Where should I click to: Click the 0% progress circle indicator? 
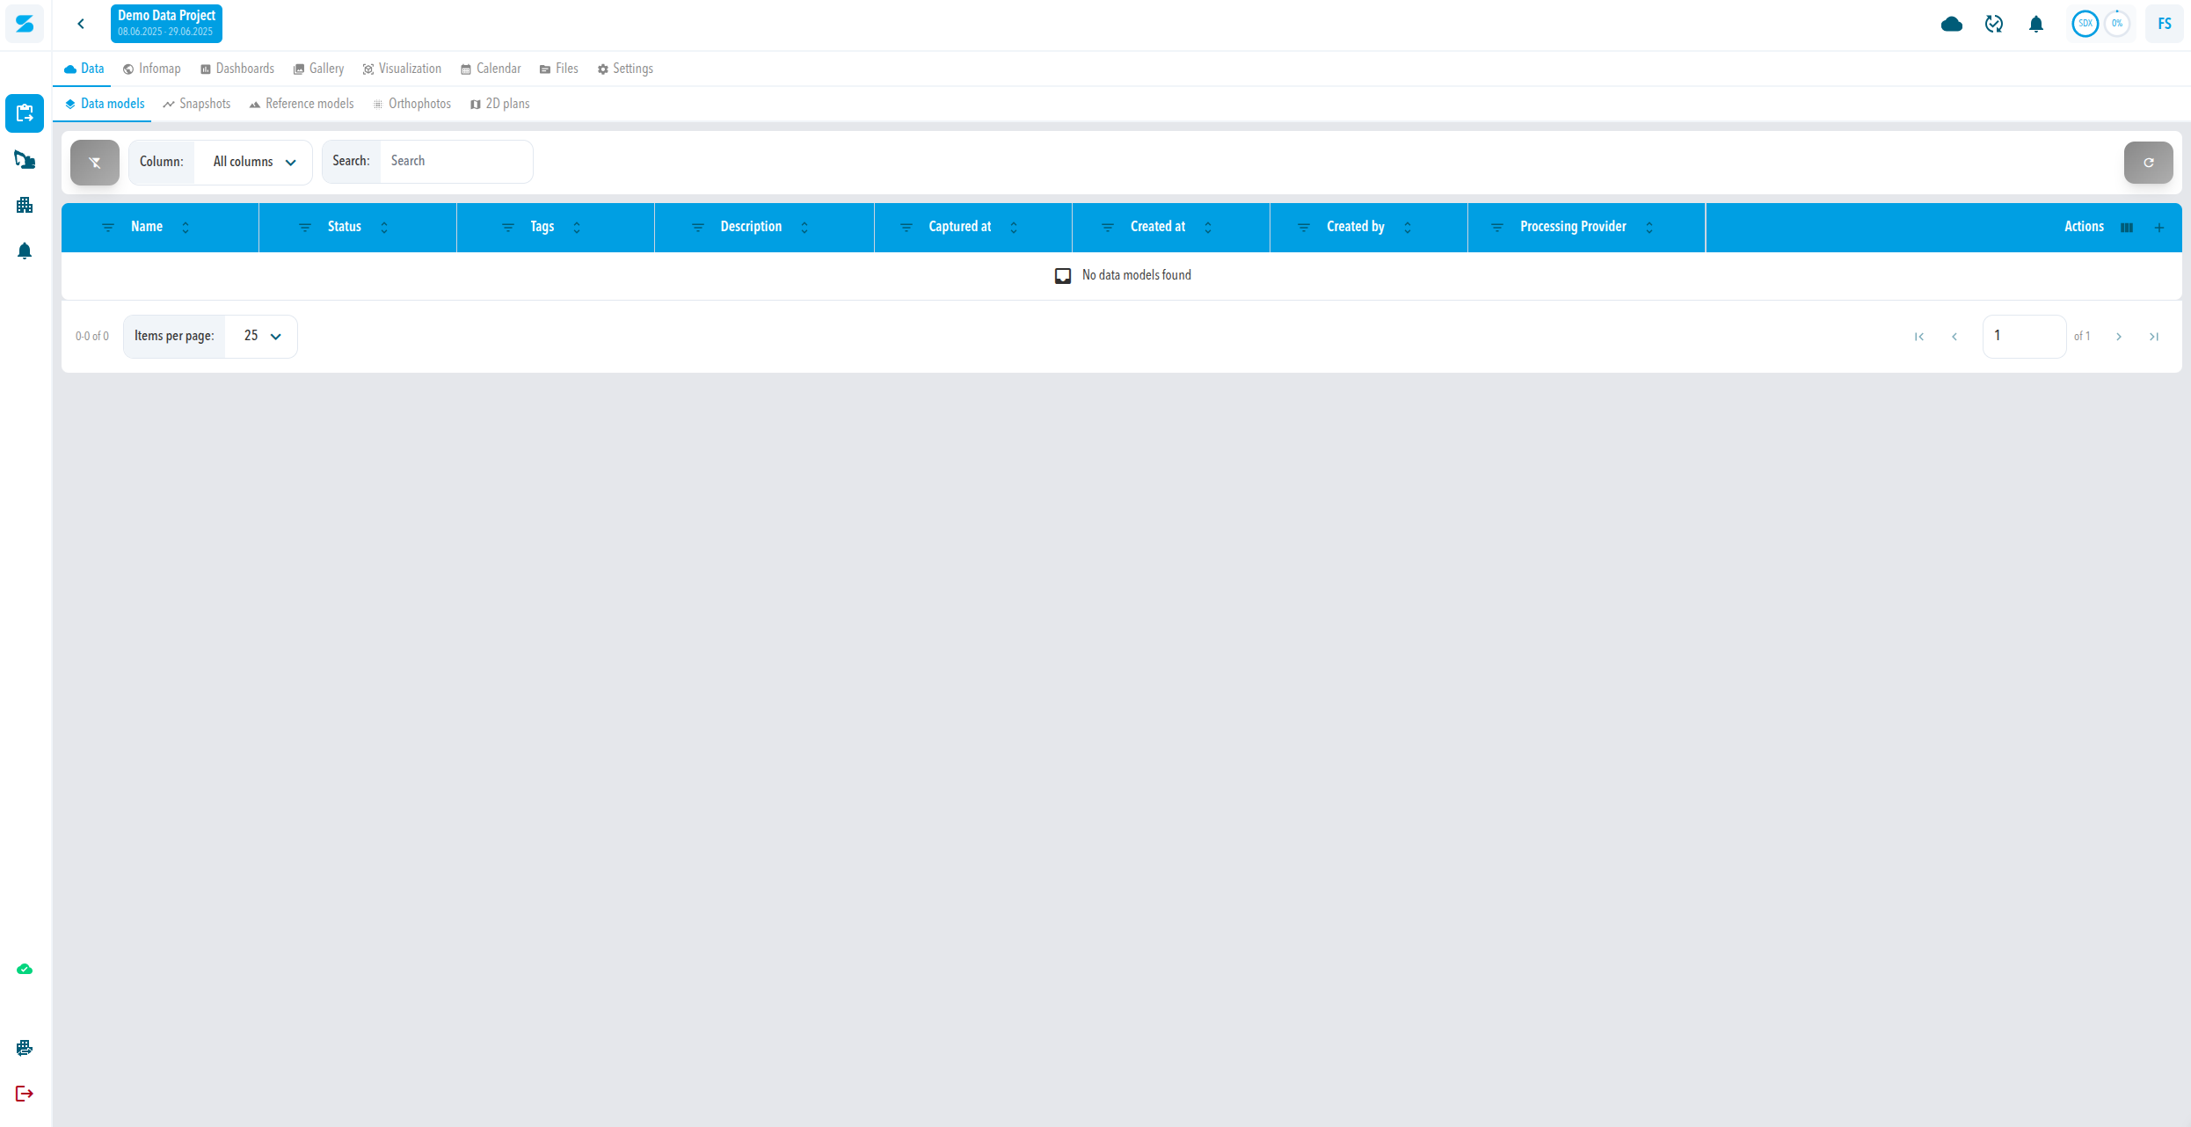(x=2117, y=24)
